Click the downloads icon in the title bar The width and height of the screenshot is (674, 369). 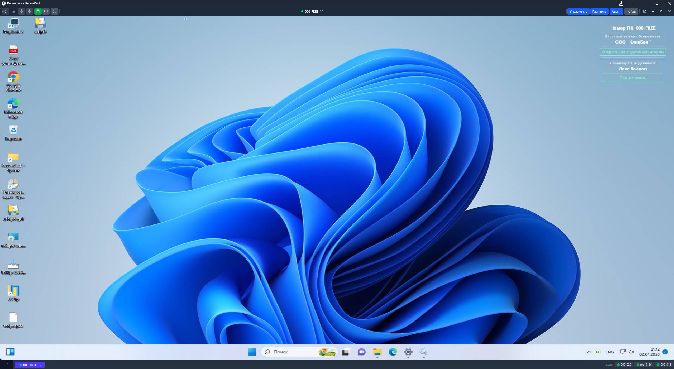pos(621,3)
